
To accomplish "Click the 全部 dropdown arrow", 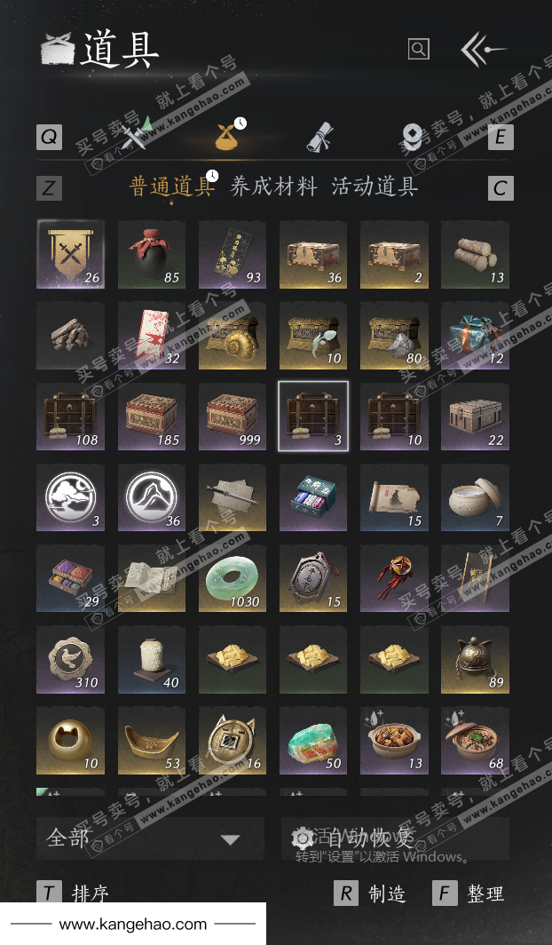I will 231,839.
